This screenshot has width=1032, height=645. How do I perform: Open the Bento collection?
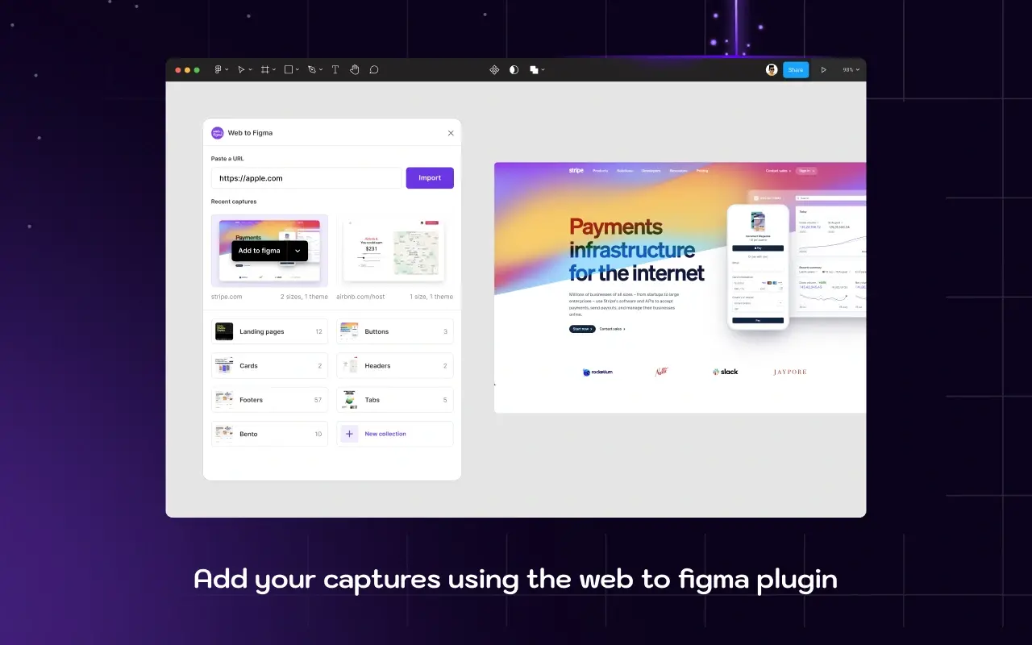(269, 434)
